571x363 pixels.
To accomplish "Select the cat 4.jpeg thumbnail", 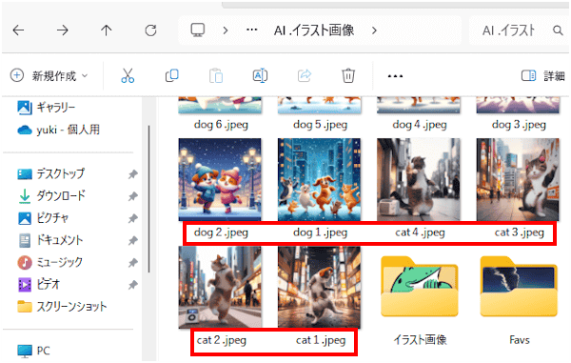I will coord(419,179).
